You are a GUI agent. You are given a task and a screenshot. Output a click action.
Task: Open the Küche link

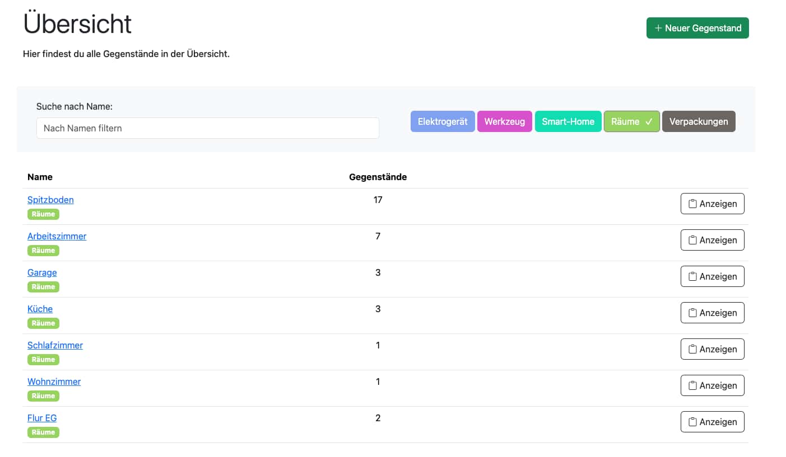(40, 309)
